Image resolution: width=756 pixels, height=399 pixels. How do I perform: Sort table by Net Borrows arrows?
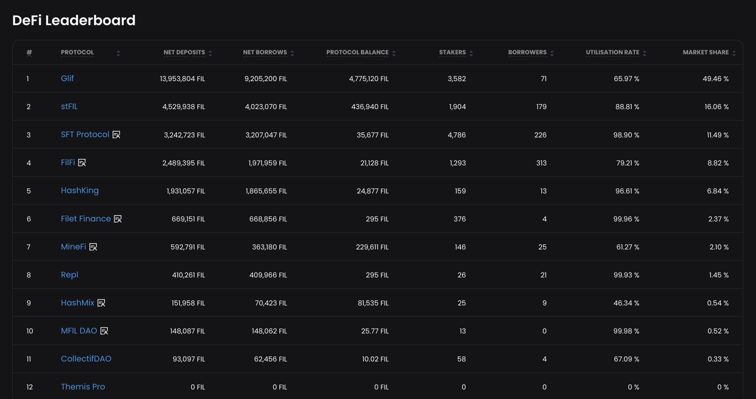point(292,53)
